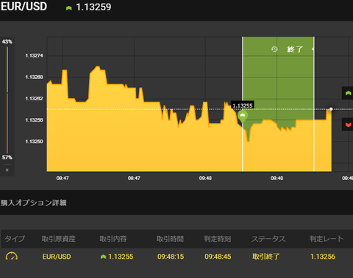Viewport: 353px width, 278px height.
Task: Click the 取引終了 status cell
Action: (266, 257)
